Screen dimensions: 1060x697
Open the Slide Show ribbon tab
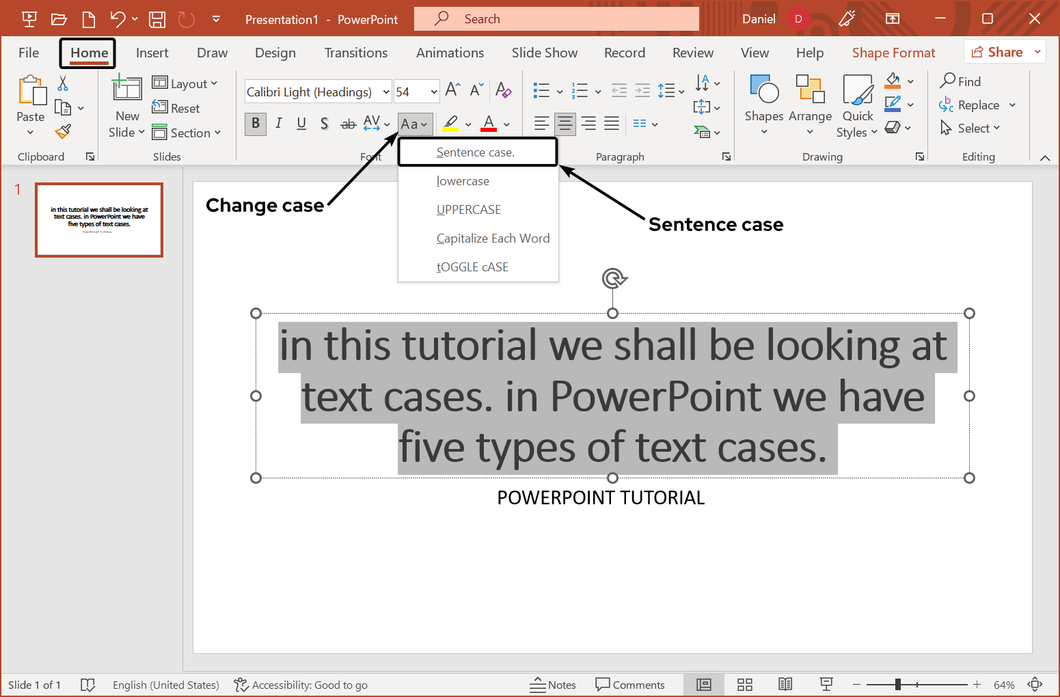coord(544,52)
